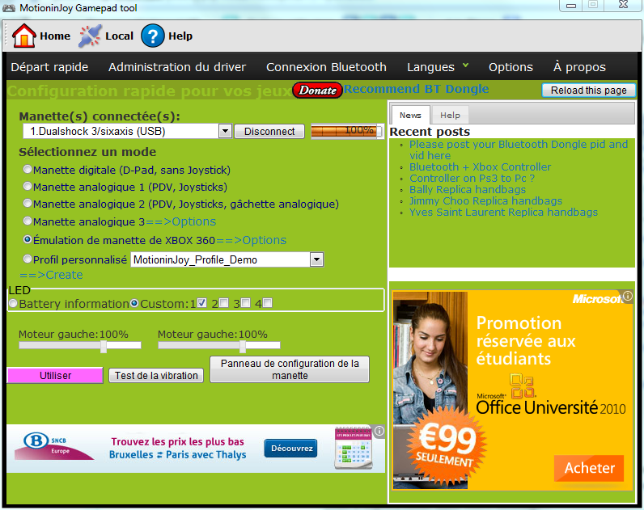The image size is (644, 510).
Task: Select Manette analogique 3 radio button
Action: point(28,221)
